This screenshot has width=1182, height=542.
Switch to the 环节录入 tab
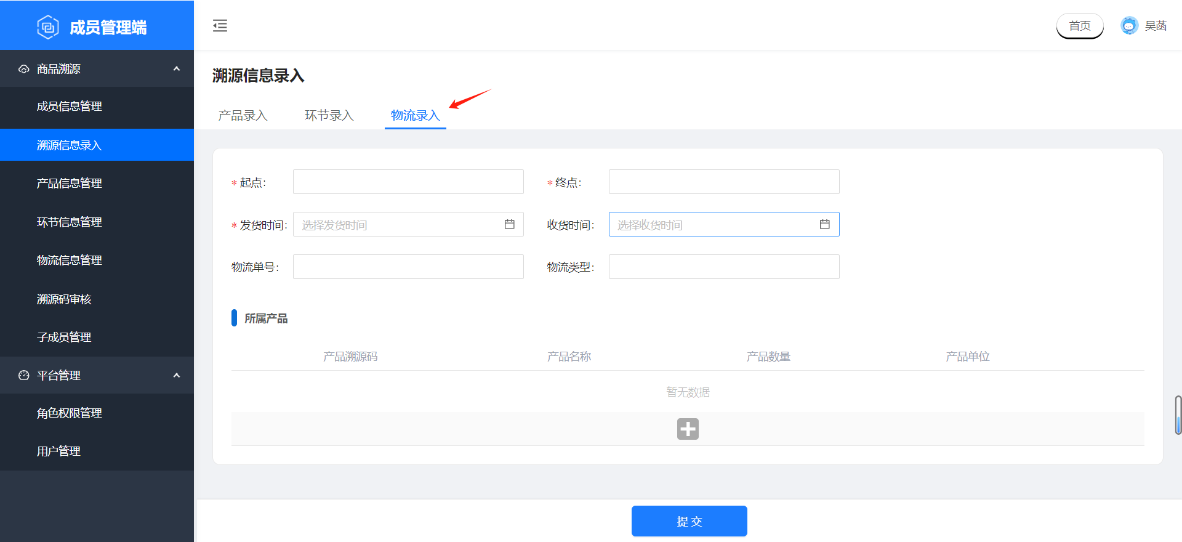point(329,115)
